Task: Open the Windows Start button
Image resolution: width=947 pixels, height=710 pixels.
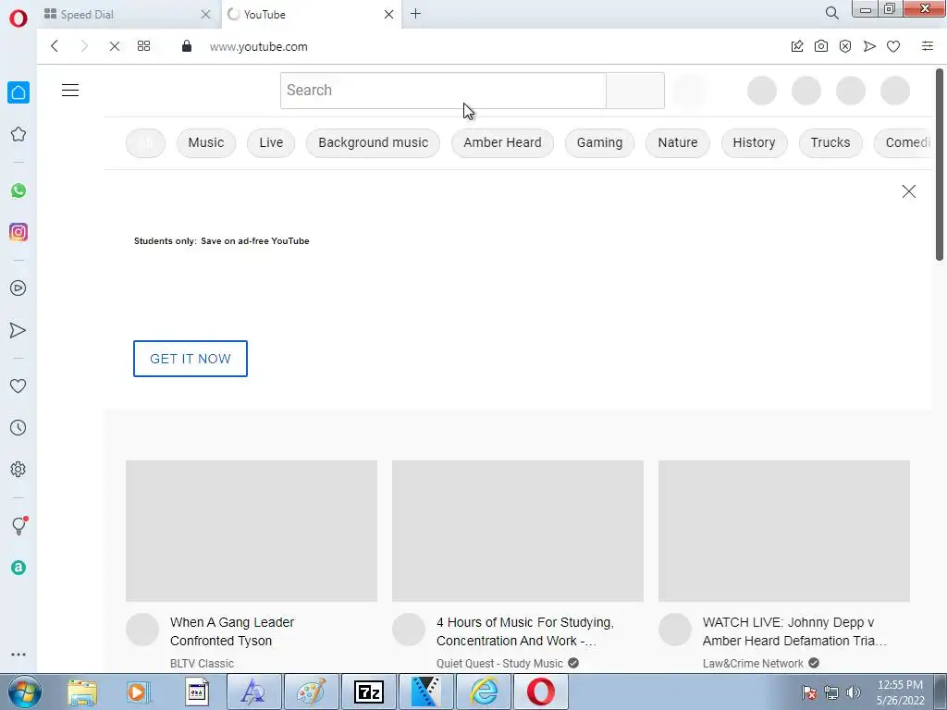Action: click(24, 692)
